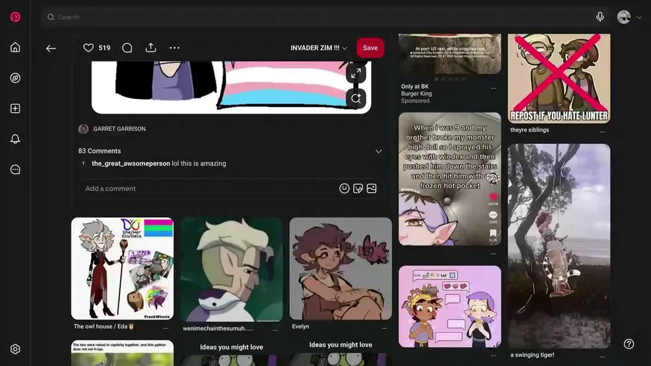Click the a swinging tiger! title
The image size is (651, 366).
(x=532, y=355)
